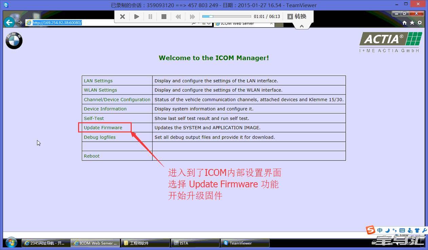Click the Windows Start button
Viewport: 428px width, 250px height.
click(11, 243)
